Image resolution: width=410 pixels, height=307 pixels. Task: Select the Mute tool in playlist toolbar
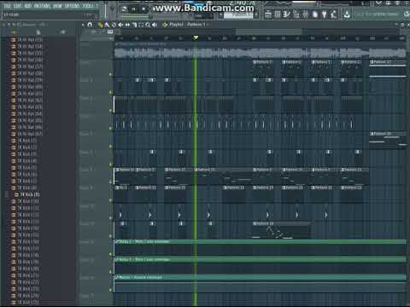click(x=120, y=25)
